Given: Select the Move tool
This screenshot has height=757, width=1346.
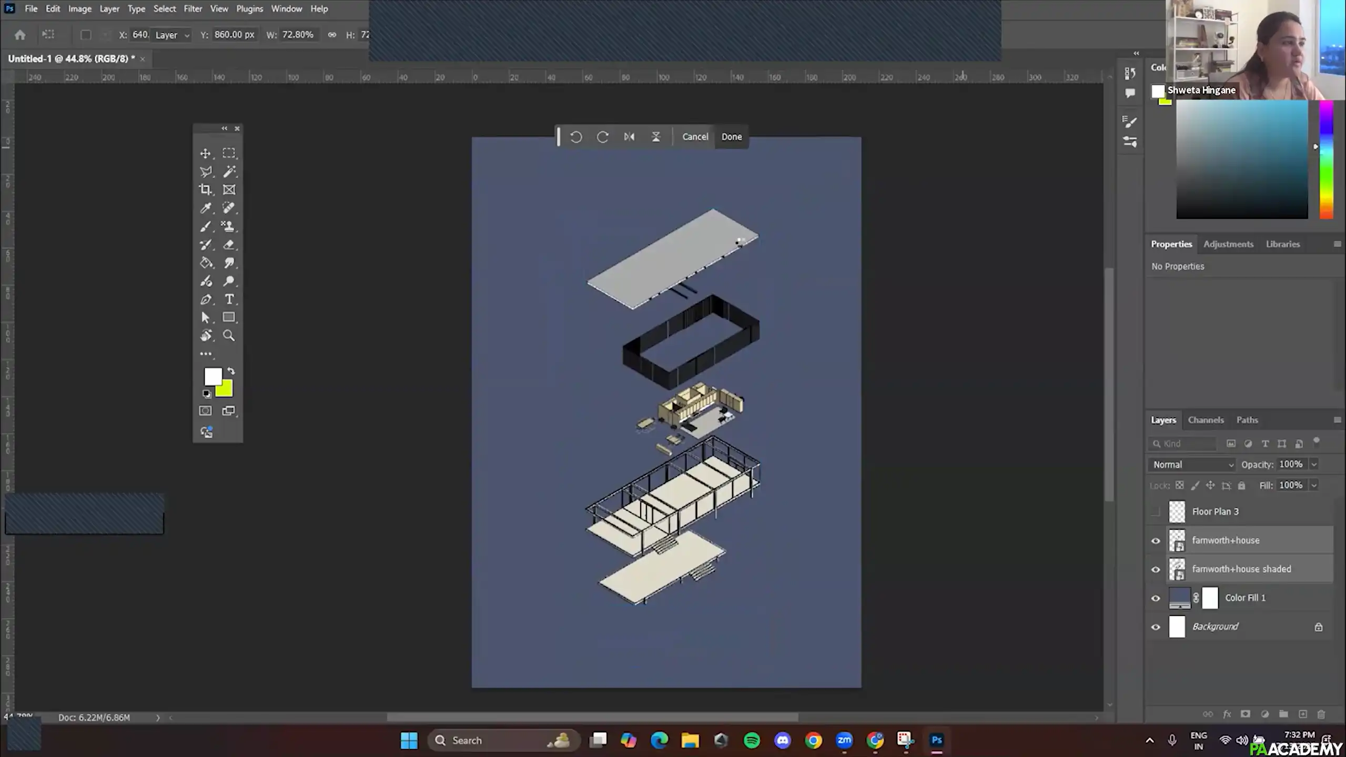Looking at the screenshot, I should [205, 154].
